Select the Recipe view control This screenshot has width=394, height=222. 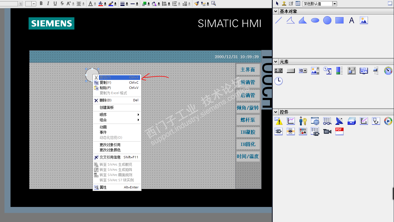(x=352, y=121)
